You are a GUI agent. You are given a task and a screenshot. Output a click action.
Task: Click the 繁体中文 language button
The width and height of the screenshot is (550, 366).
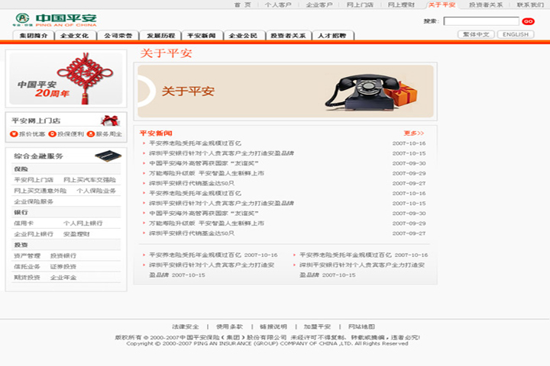coord(475,34)
